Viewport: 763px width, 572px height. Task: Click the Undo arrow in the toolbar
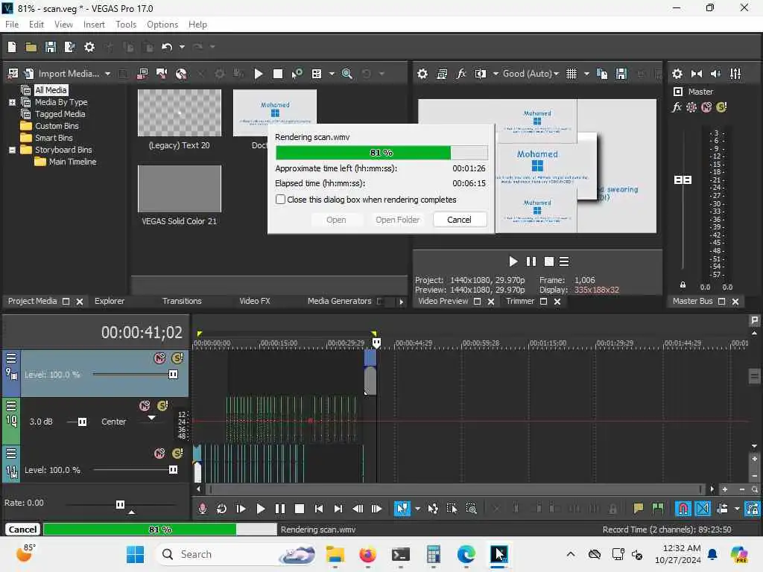point(167,47)
